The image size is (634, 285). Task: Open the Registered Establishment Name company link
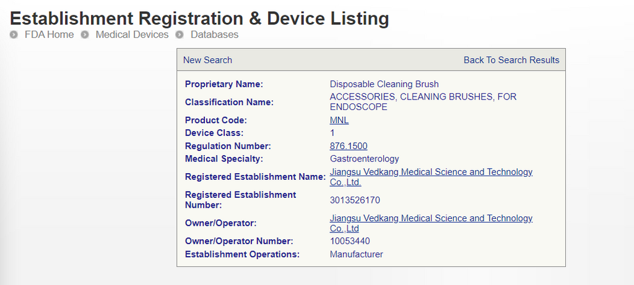pyautogui.click(x=430, y=172)
